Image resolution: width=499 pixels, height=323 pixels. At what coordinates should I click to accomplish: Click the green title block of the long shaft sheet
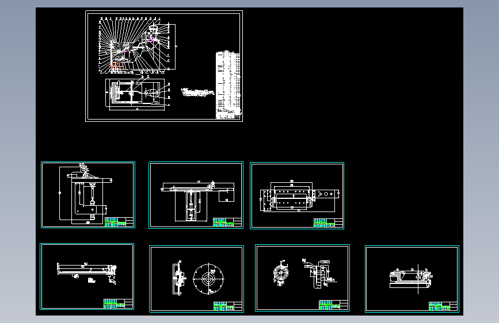point(118,303)
